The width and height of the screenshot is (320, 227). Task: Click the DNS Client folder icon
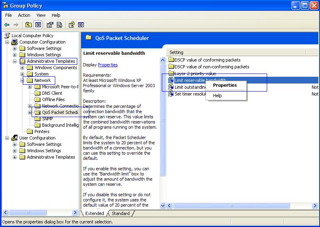[37, 93]
